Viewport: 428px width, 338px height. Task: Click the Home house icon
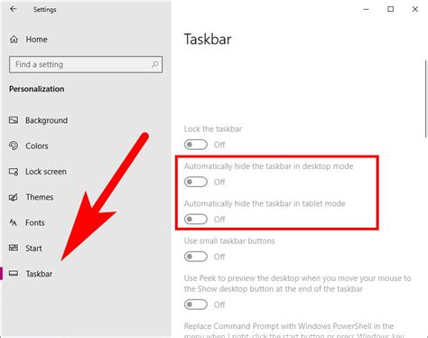pos(14,39)
